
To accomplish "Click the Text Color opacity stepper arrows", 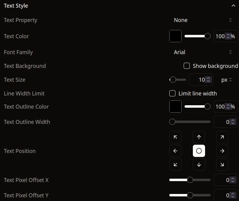I will coord(228,36).
